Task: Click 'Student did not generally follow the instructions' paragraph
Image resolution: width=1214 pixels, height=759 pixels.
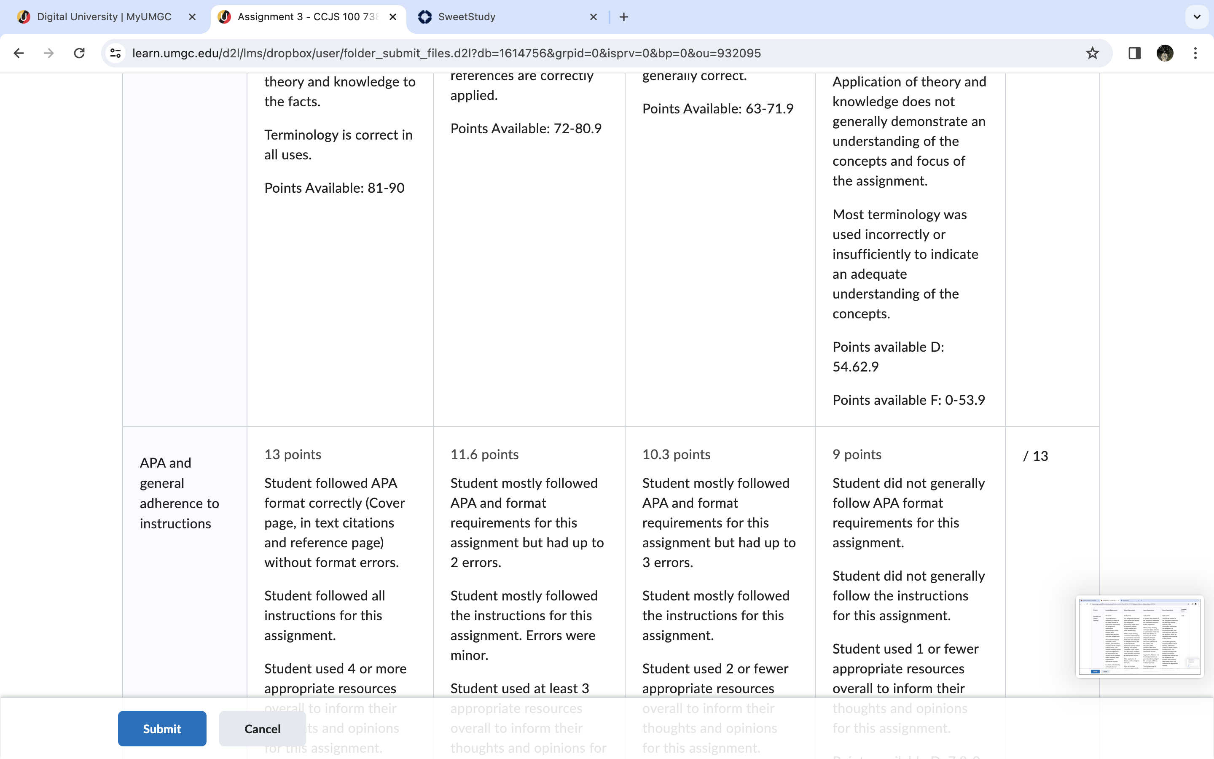Action: pos(908,595)
